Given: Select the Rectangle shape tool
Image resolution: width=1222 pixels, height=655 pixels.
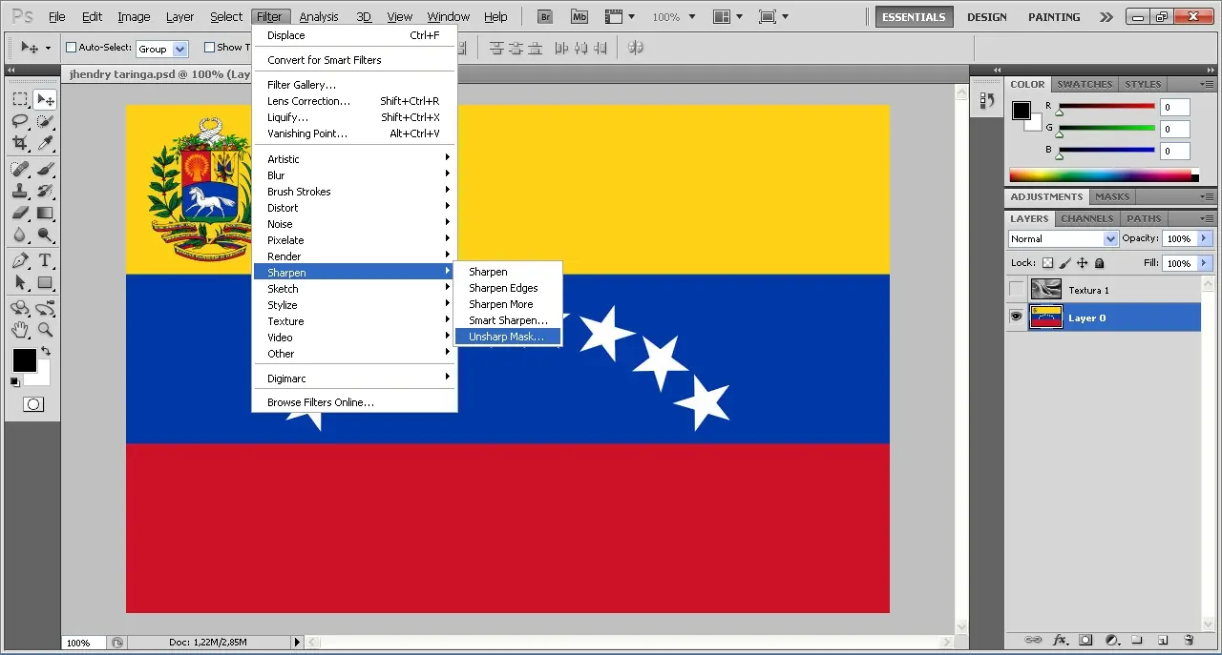Looking at the screenshot, I should 45,282.
